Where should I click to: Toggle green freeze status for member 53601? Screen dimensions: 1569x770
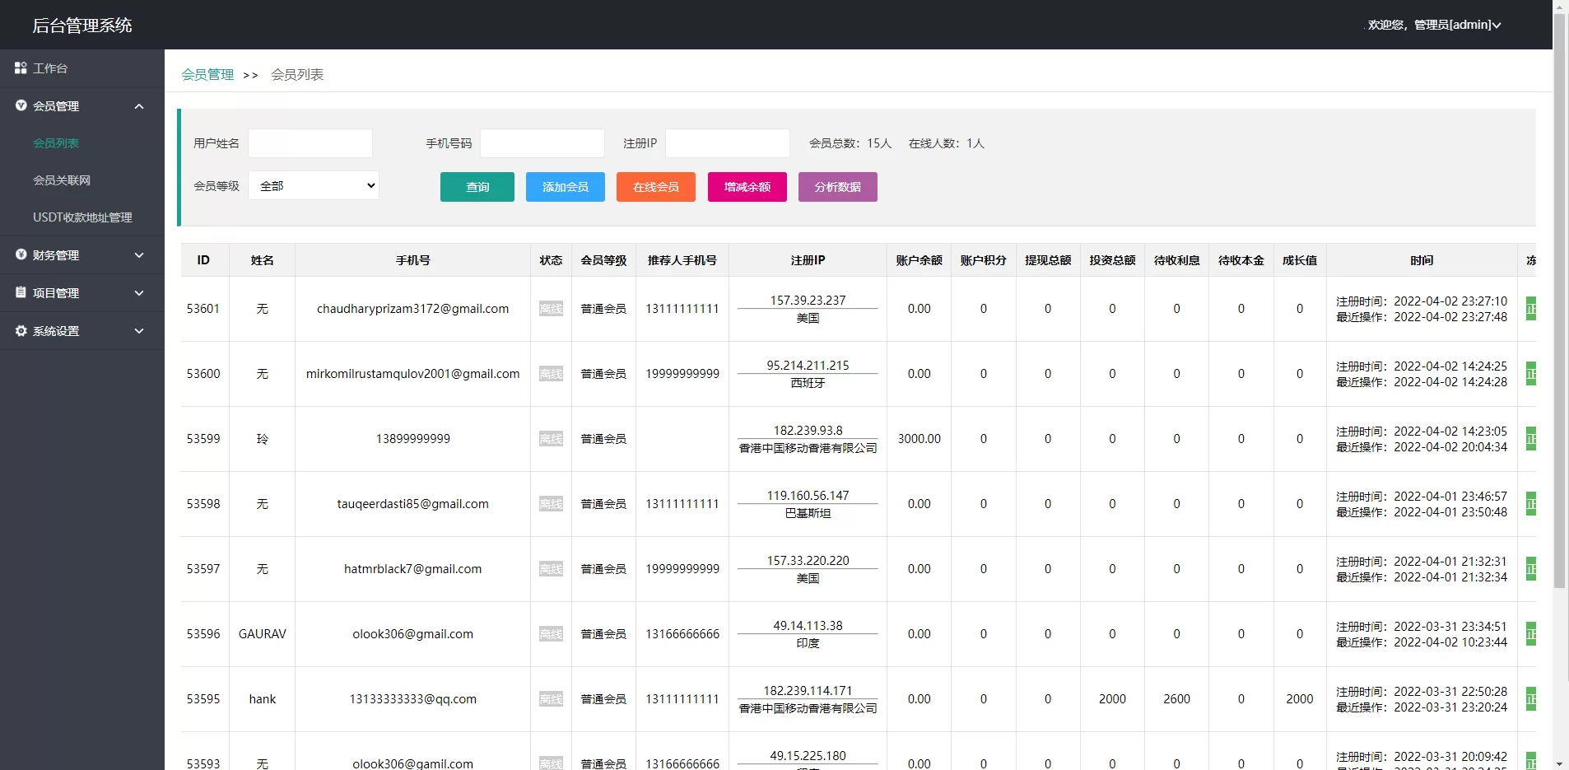1530,309
